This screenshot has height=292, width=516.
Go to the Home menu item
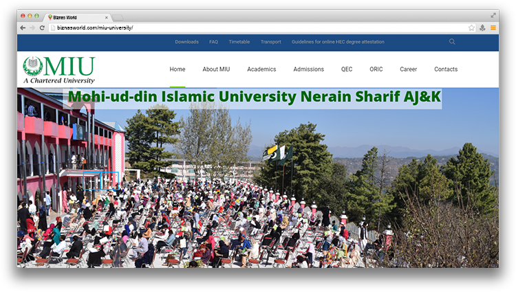pyautogui.click(x=178, y=69)
